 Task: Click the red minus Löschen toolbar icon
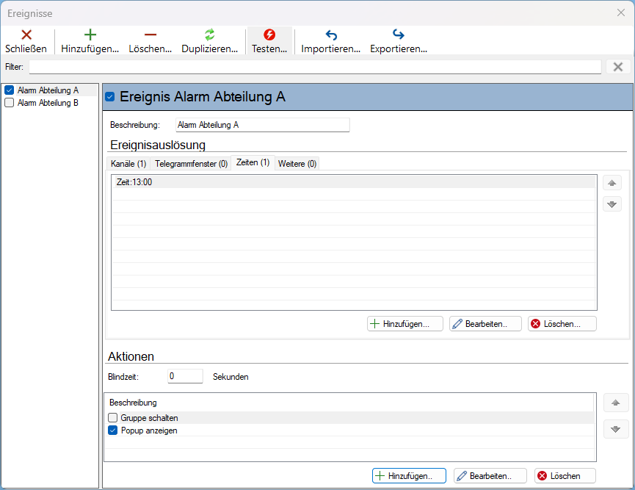pos(150,35)
